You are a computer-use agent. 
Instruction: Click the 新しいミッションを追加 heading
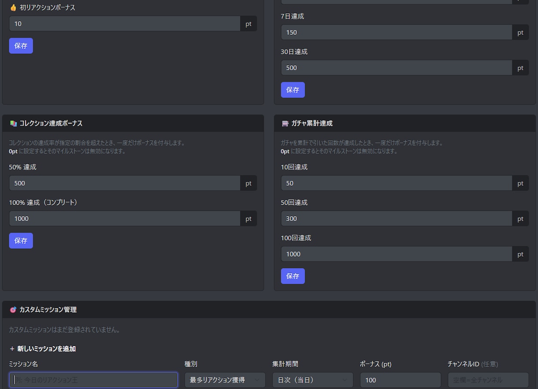click(x=46, y=348)
